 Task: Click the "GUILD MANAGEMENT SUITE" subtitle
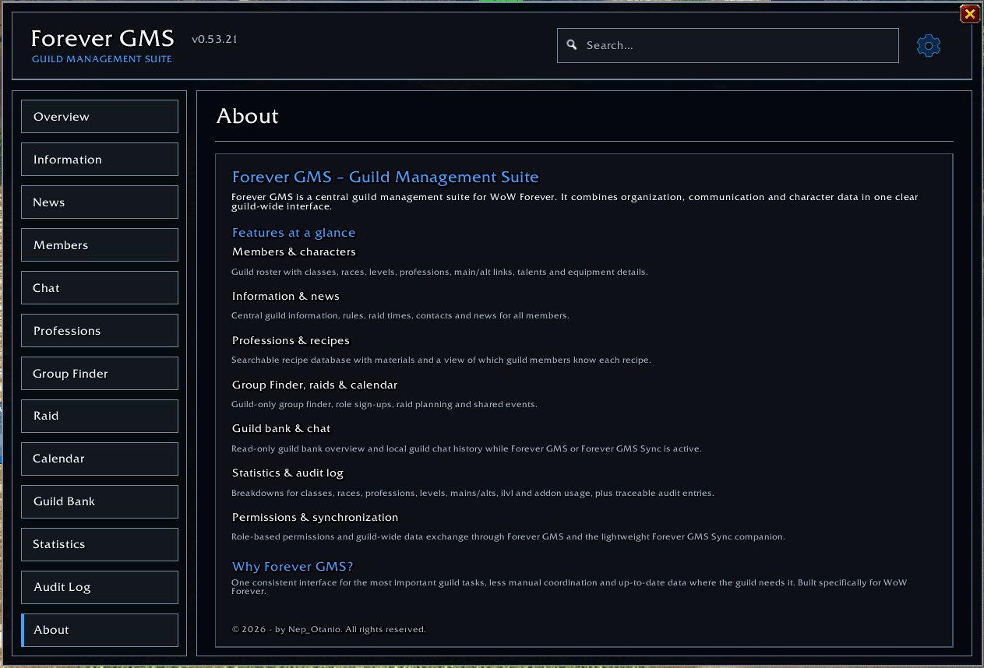pos(102,59)
